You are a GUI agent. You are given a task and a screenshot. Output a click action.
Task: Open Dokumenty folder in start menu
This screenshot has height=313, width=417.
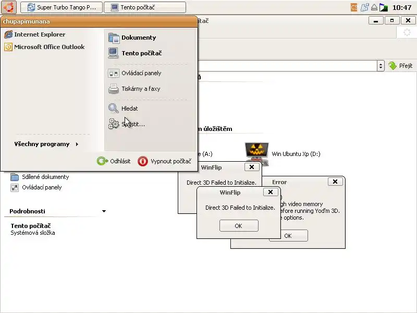click(132, 38)
